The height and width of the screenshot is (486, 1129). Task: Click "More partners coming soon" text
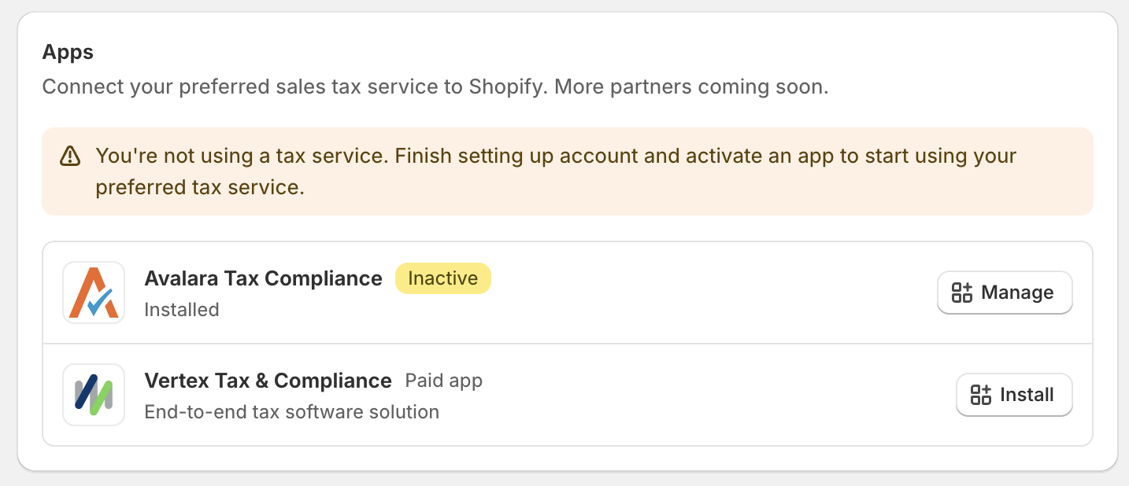click(x=691, y=87)
